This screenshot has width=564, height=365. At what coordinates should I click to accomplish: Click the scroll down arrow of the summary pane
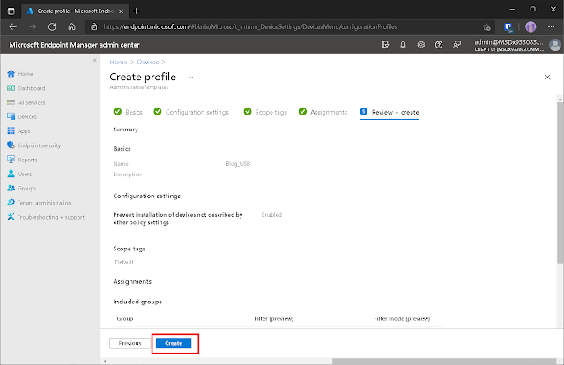560,324
